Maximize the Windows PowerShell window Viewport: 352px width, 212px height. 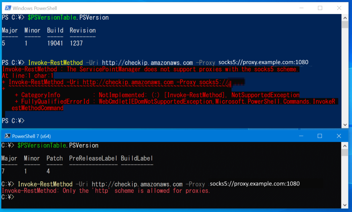(x=320, y=8)
